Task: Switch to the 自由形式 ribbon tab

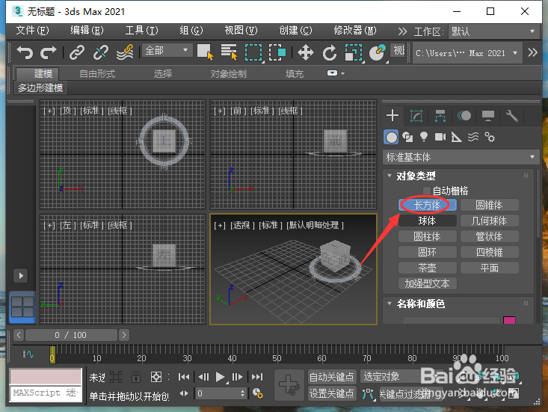Action: tap(97, 74)
